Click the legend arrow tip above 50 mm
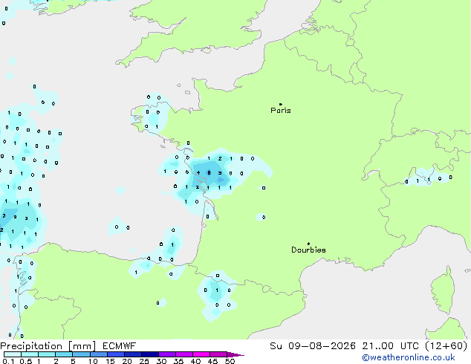Screen dimensions: 471x364 point(235,354)
